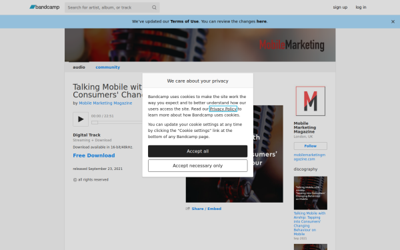Viewport: 400px width, 250px height.
Task: Play the track with the play button
Action: coord(81,119)
